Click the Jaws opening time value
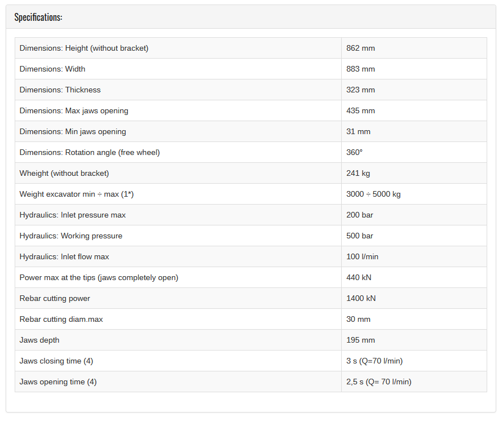The height and width of the screenshot is (421, 503). (x=378, y=382)
